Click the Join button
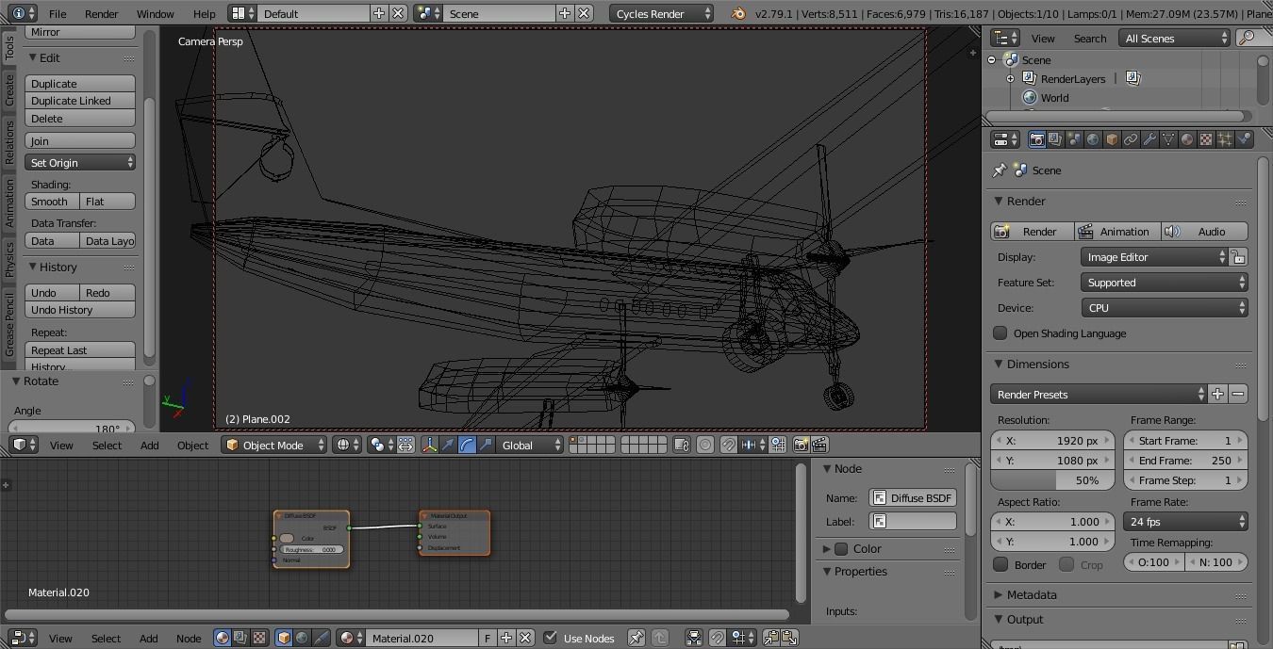The height and width of the screenshot is (649, 1273). pyautogui.click(x=80, y=140)
